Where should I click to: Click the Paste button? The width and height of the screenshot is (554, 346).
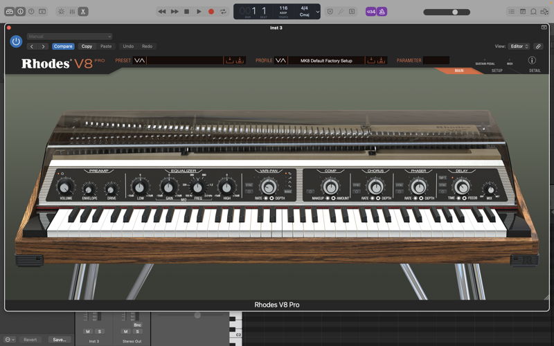[106, 46]
